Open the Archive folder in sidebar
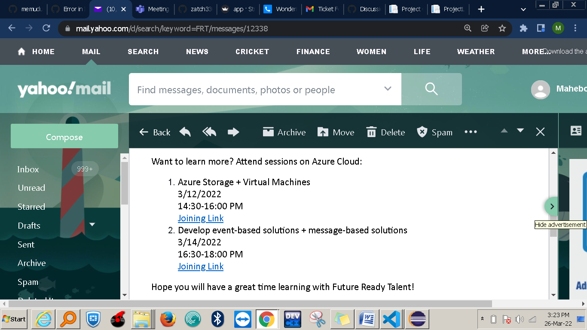The width and height of the screenshot is (587, 330). [x=31, y=263]
